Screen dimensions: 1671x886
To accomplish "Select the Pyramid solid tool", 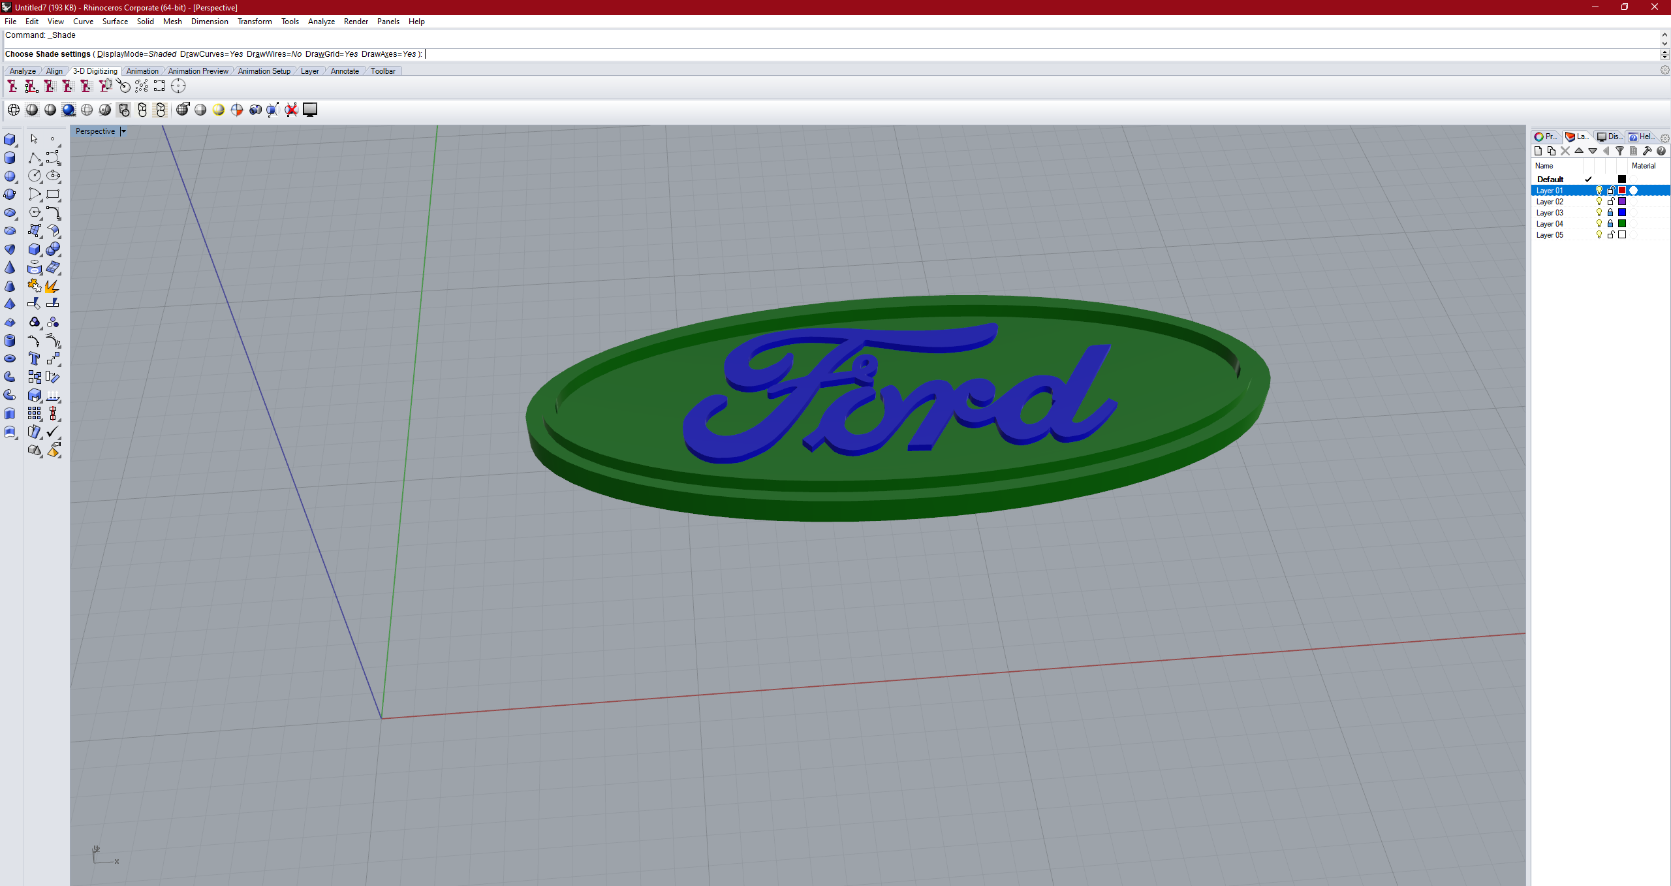I will pyautogui.click(x=10, y=304).
